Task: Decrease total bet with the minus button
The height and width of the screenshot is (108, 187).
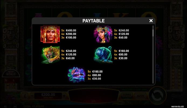Action: click(x=32, y=96)
